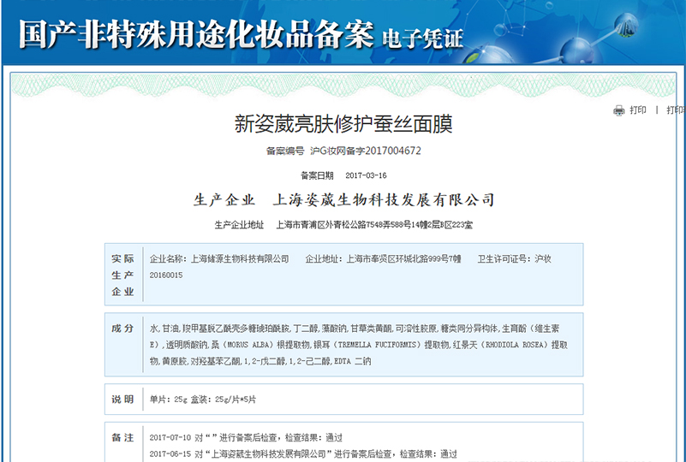Click the 打印 print link
The image size is (686, 462).
click(638, 110)
